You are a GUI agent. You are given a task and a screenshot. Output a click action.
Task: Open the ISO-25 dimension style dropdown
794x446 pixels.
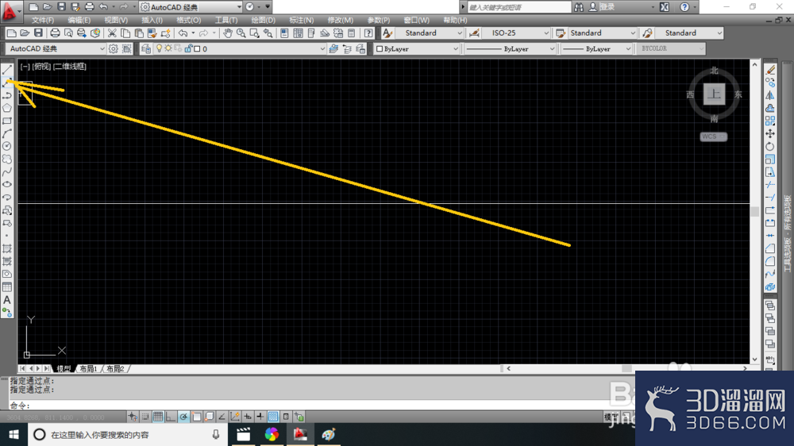(516, 33)
